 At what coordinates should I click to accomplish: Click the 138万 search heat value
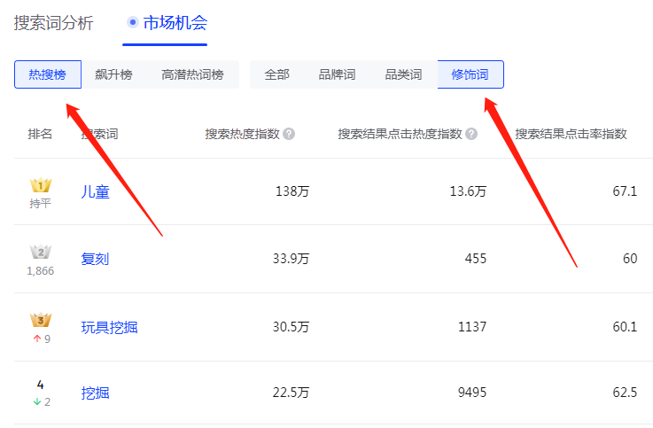point(292,191)
